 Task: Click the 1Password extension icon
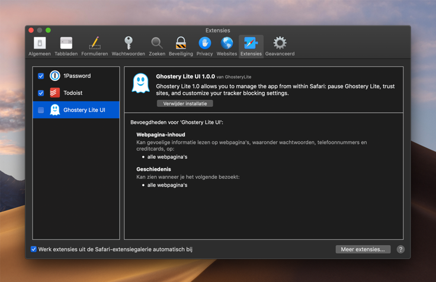(54, 76)
